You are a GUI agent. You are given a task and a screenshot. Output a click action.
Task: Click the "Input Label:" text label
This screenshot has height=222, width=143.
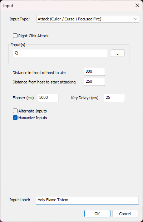coord(20,200)
